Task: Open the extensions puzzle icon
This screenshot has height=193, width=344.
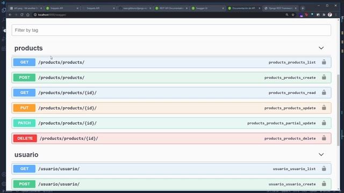Action: (x=324, y=14)
